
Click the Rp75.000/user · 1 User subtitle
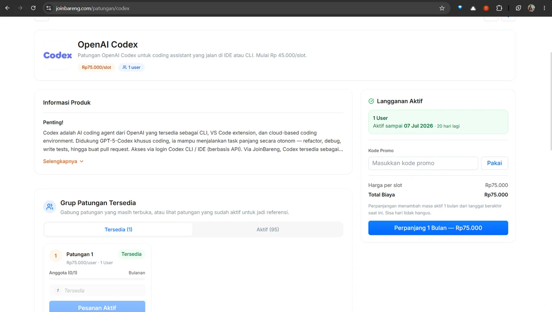pos(90,262)
